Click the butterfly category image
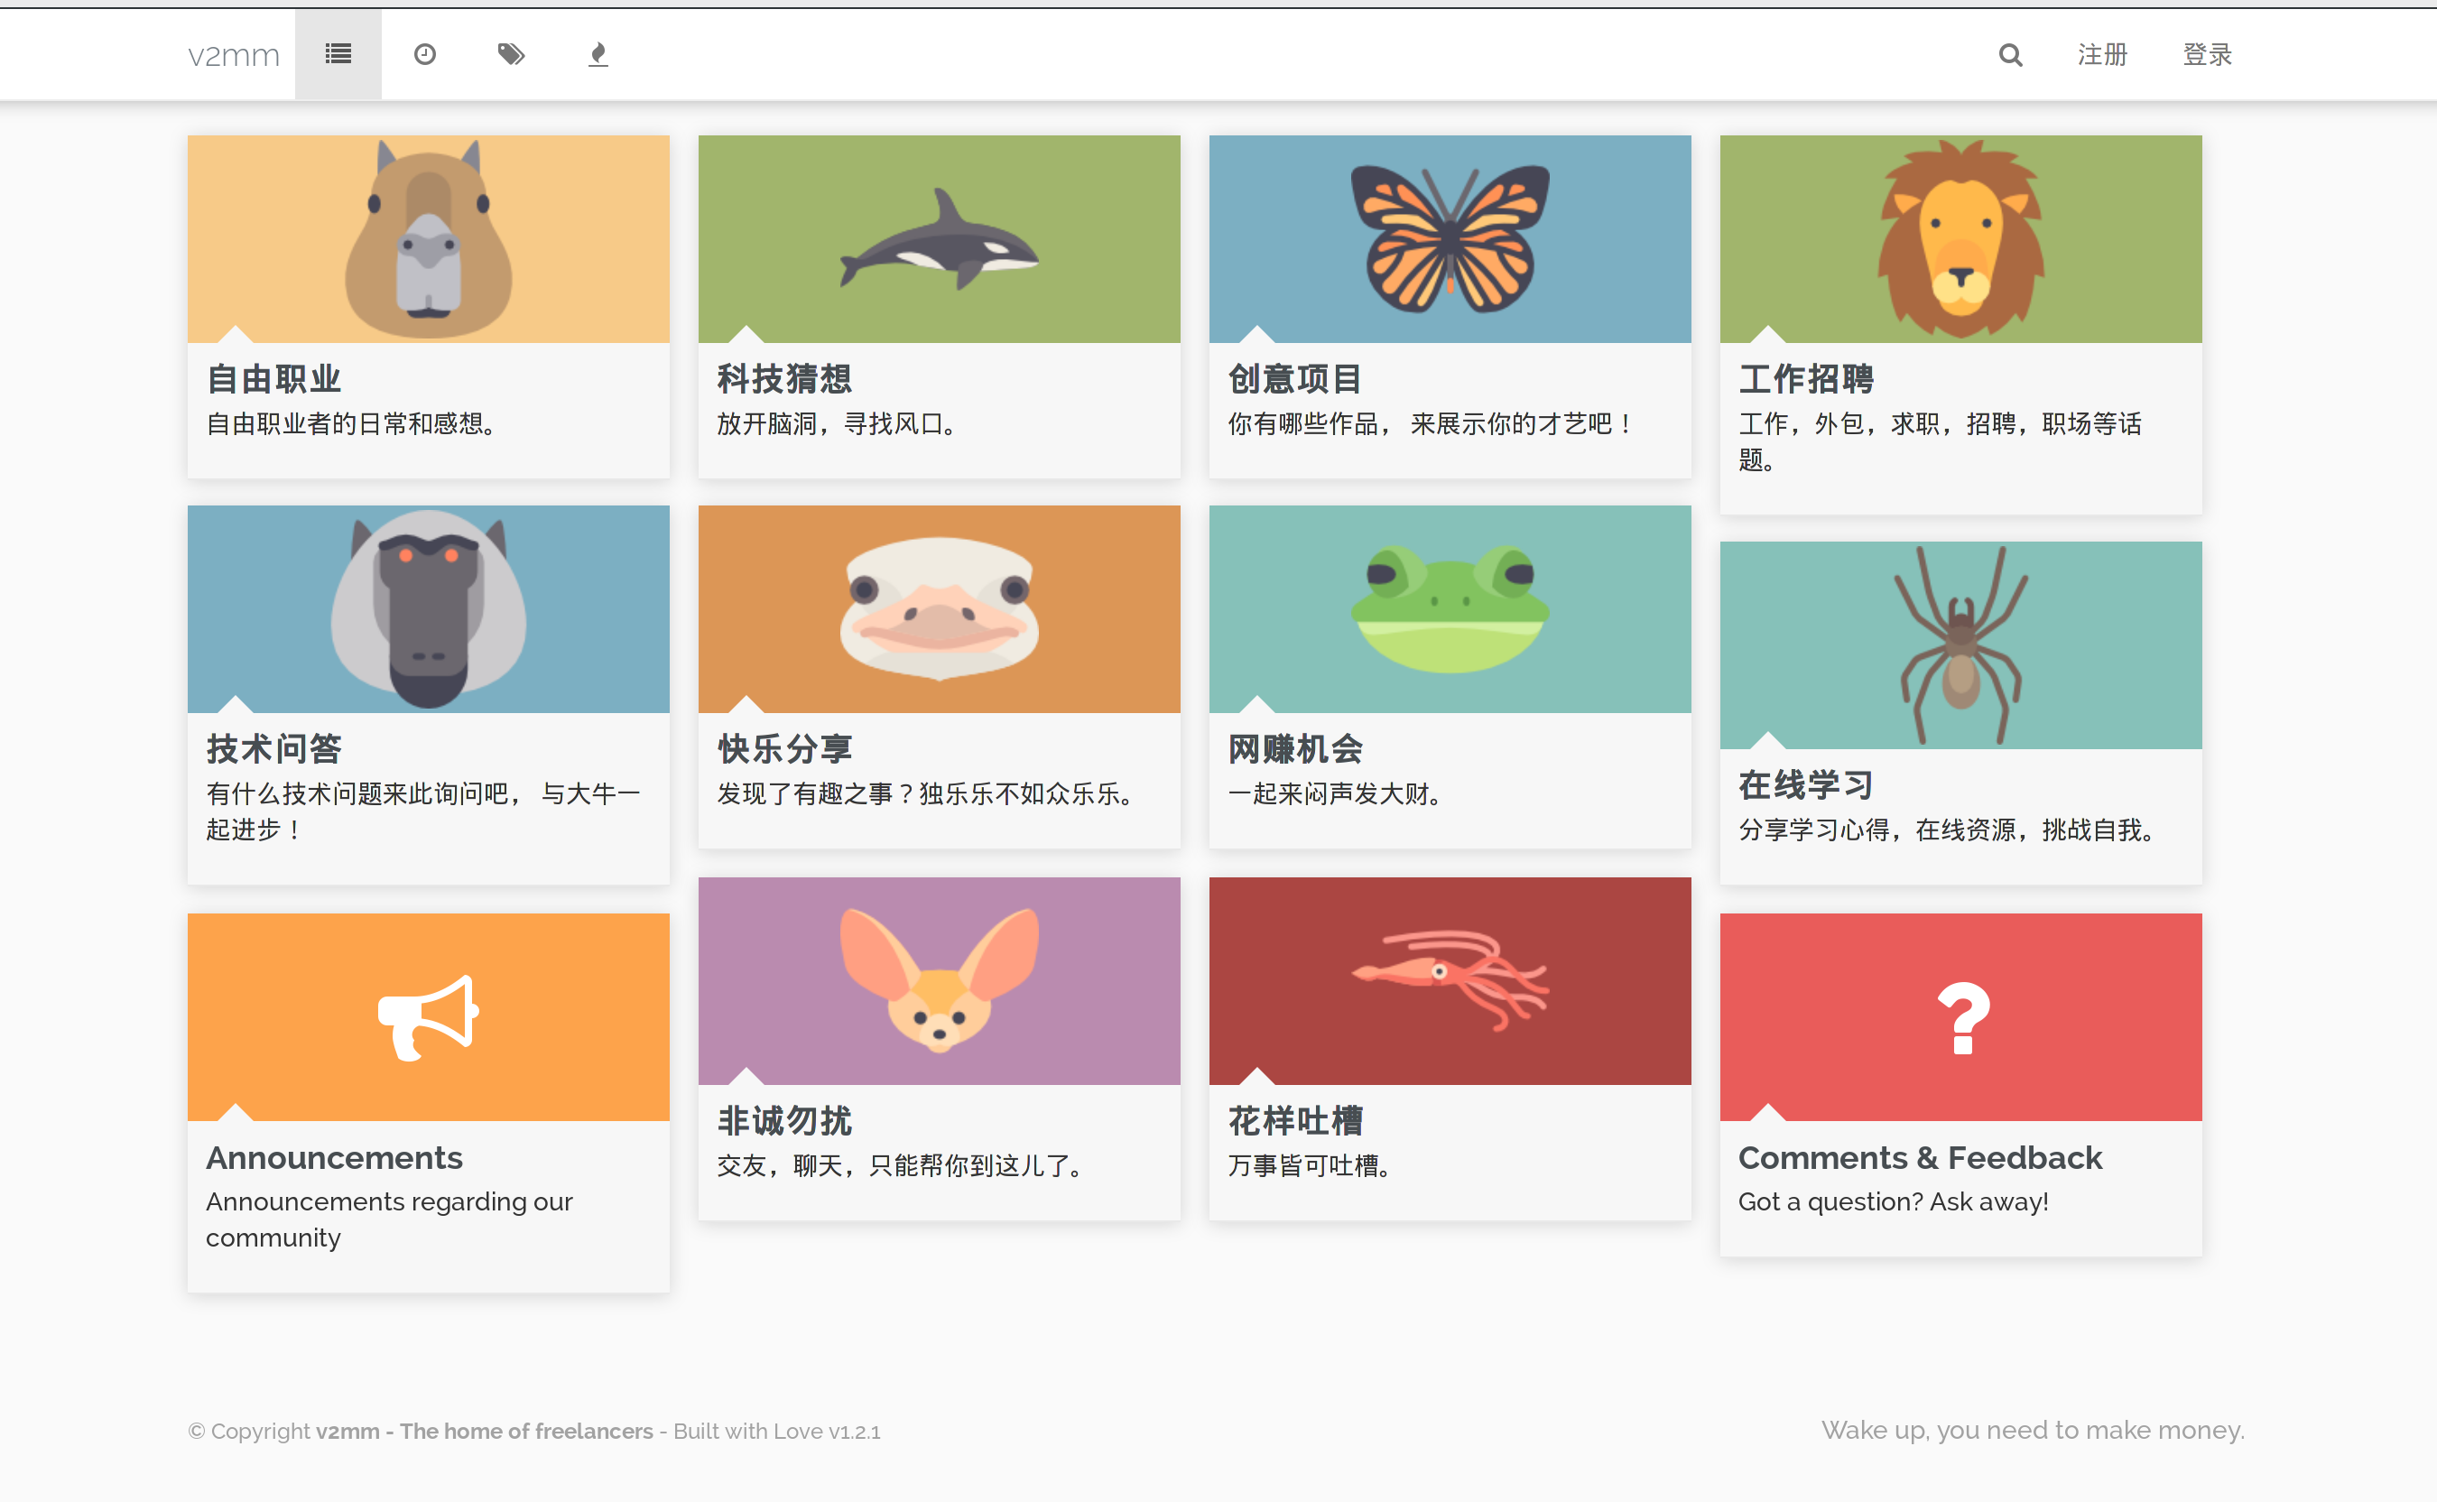 [1449, 238]
